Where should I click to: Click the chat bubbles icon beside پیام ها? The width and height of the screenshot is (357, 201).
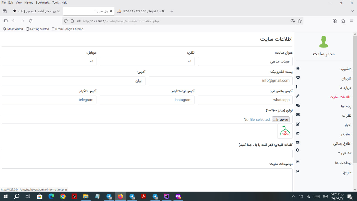click(298, 106)
